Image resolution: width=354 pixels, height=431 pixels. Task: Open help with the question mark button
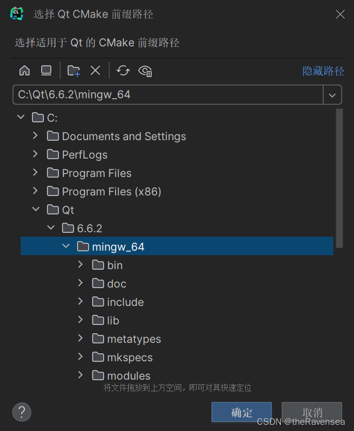[22, 412]
